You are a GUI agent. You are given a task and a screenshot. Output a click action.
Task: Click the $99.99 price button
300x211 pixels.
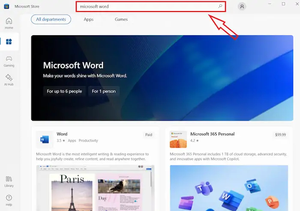[281, 134]
